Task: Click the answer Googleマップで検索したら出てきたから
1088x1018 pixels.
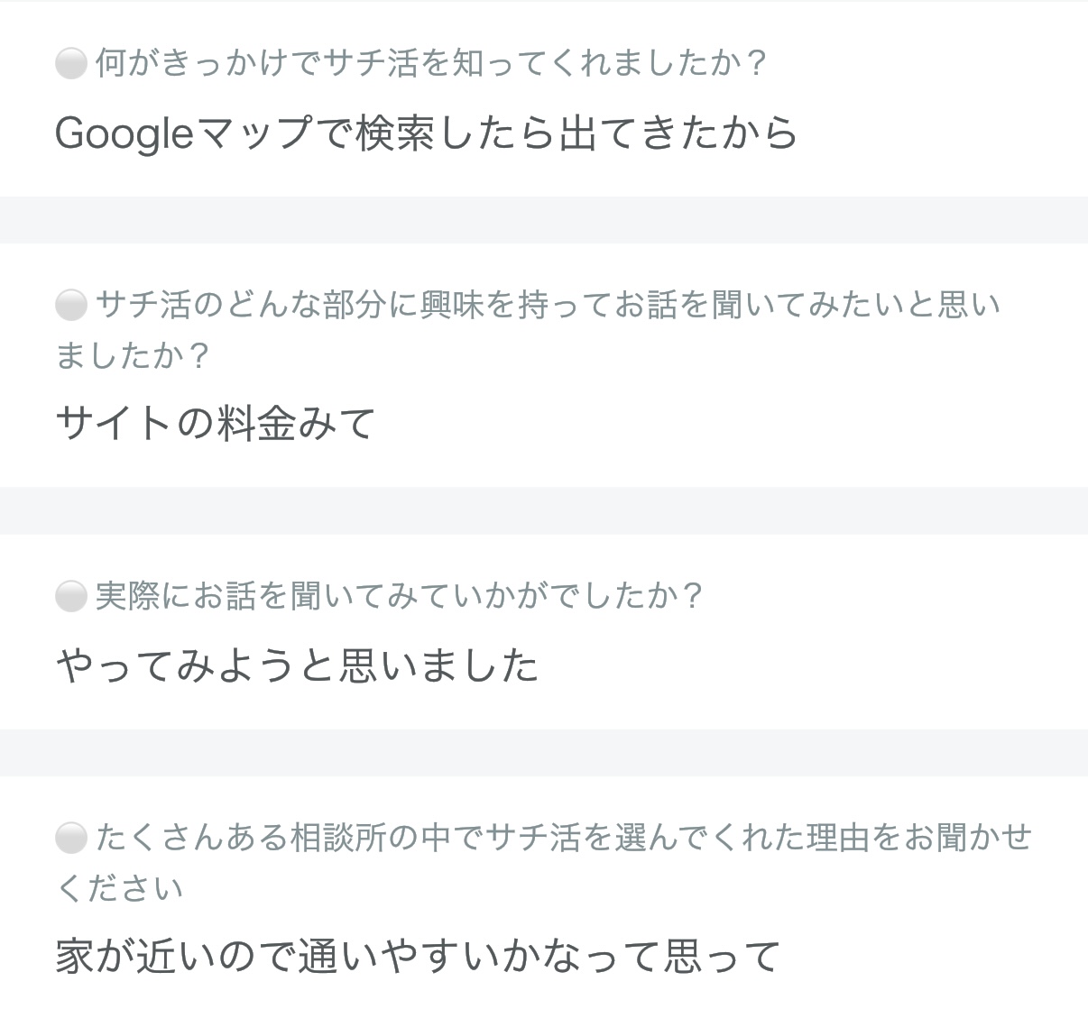Action: [x=426, y=133]
